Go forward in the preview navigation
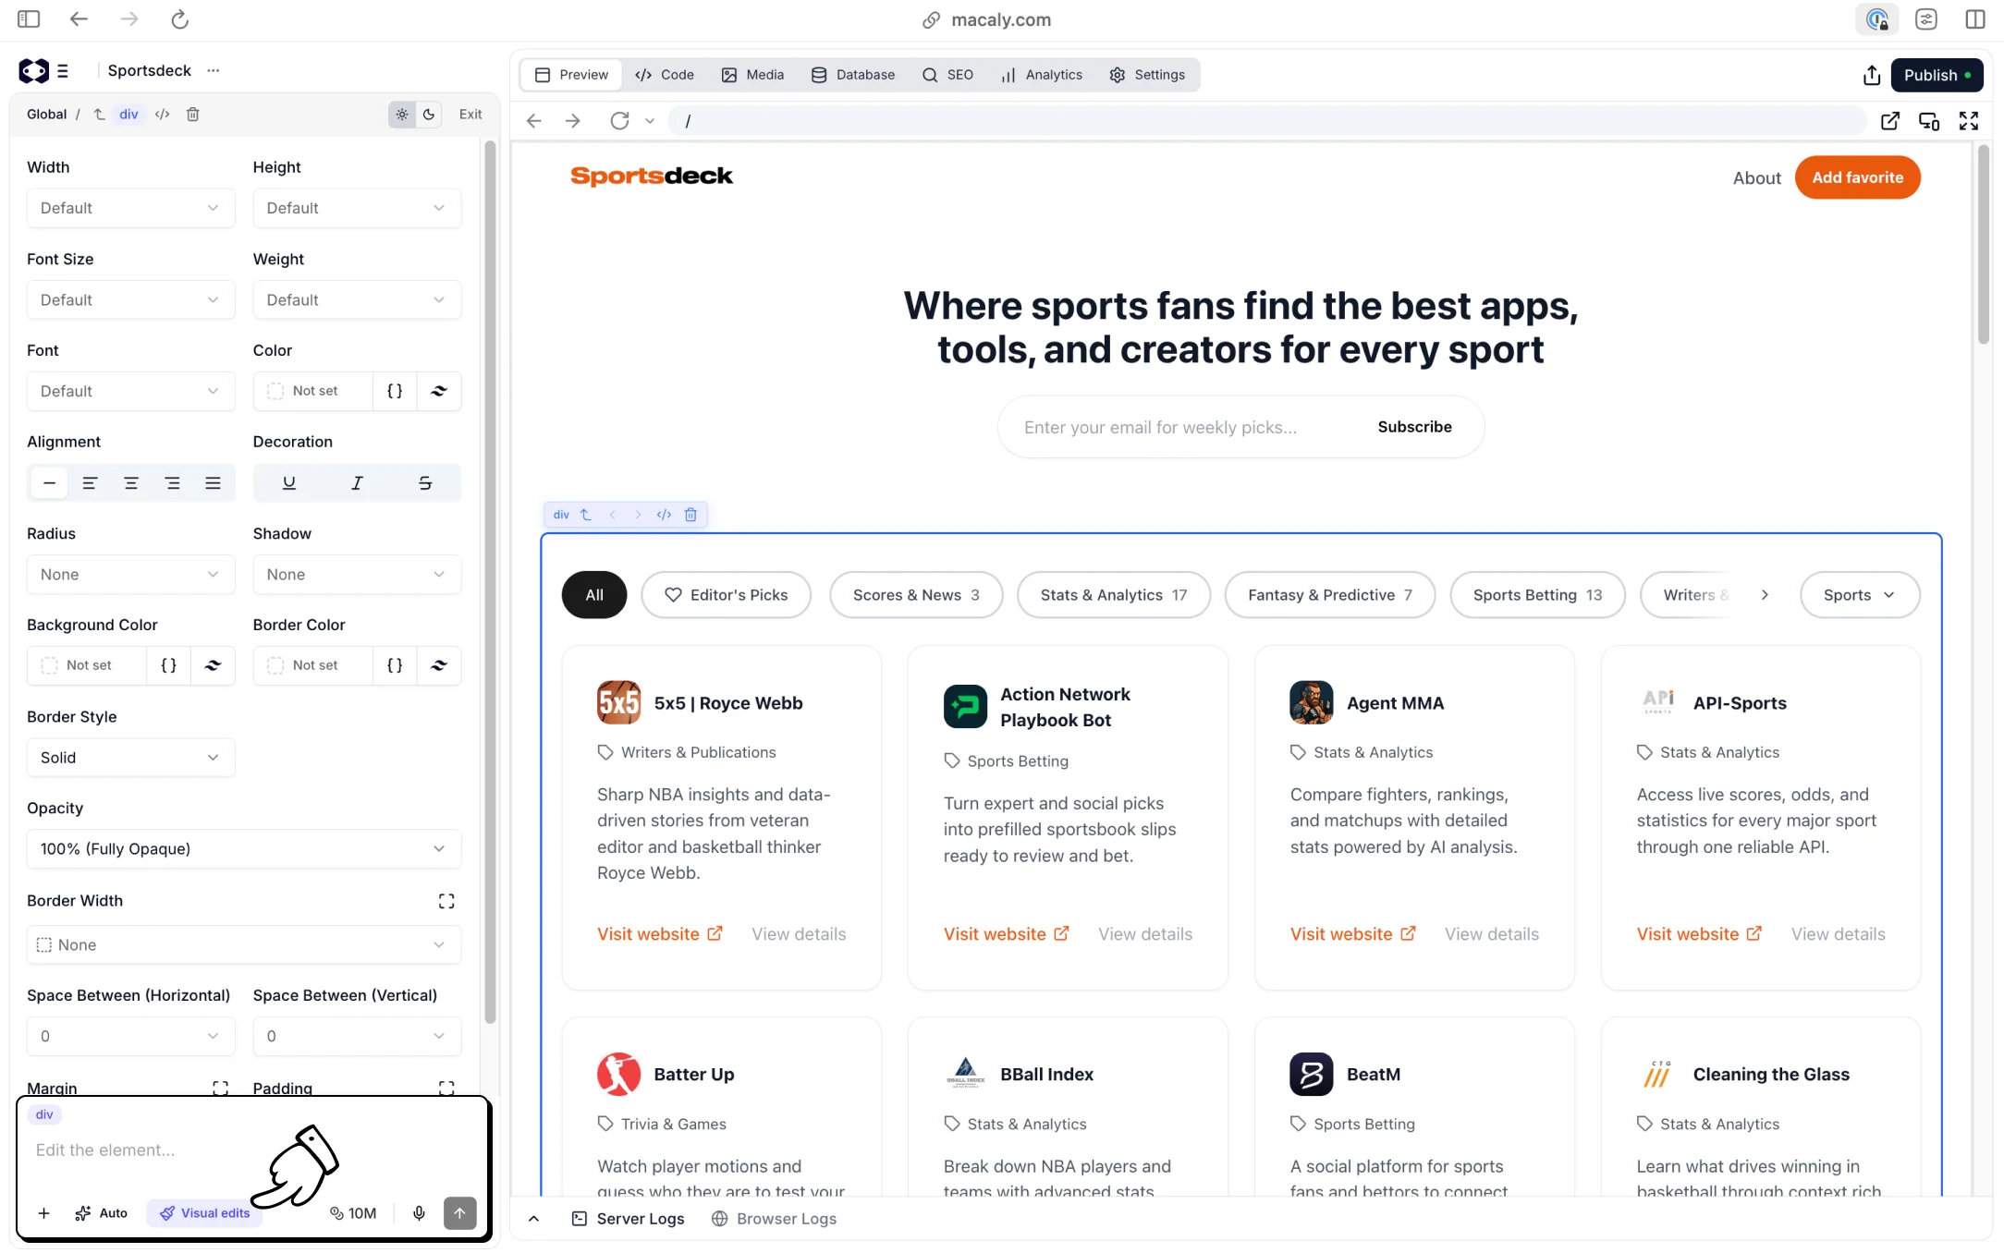This screenshot has height=1253, width=2004. [x=573, y=121]
